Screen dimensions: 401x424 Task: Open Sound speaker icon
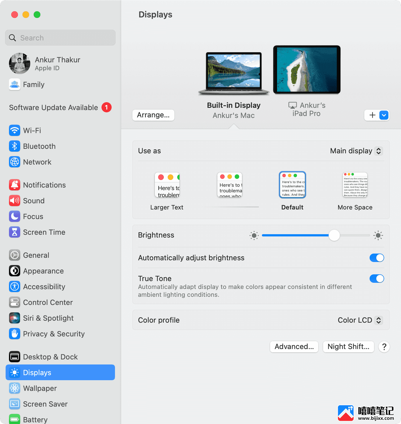(x=15, y=200)
